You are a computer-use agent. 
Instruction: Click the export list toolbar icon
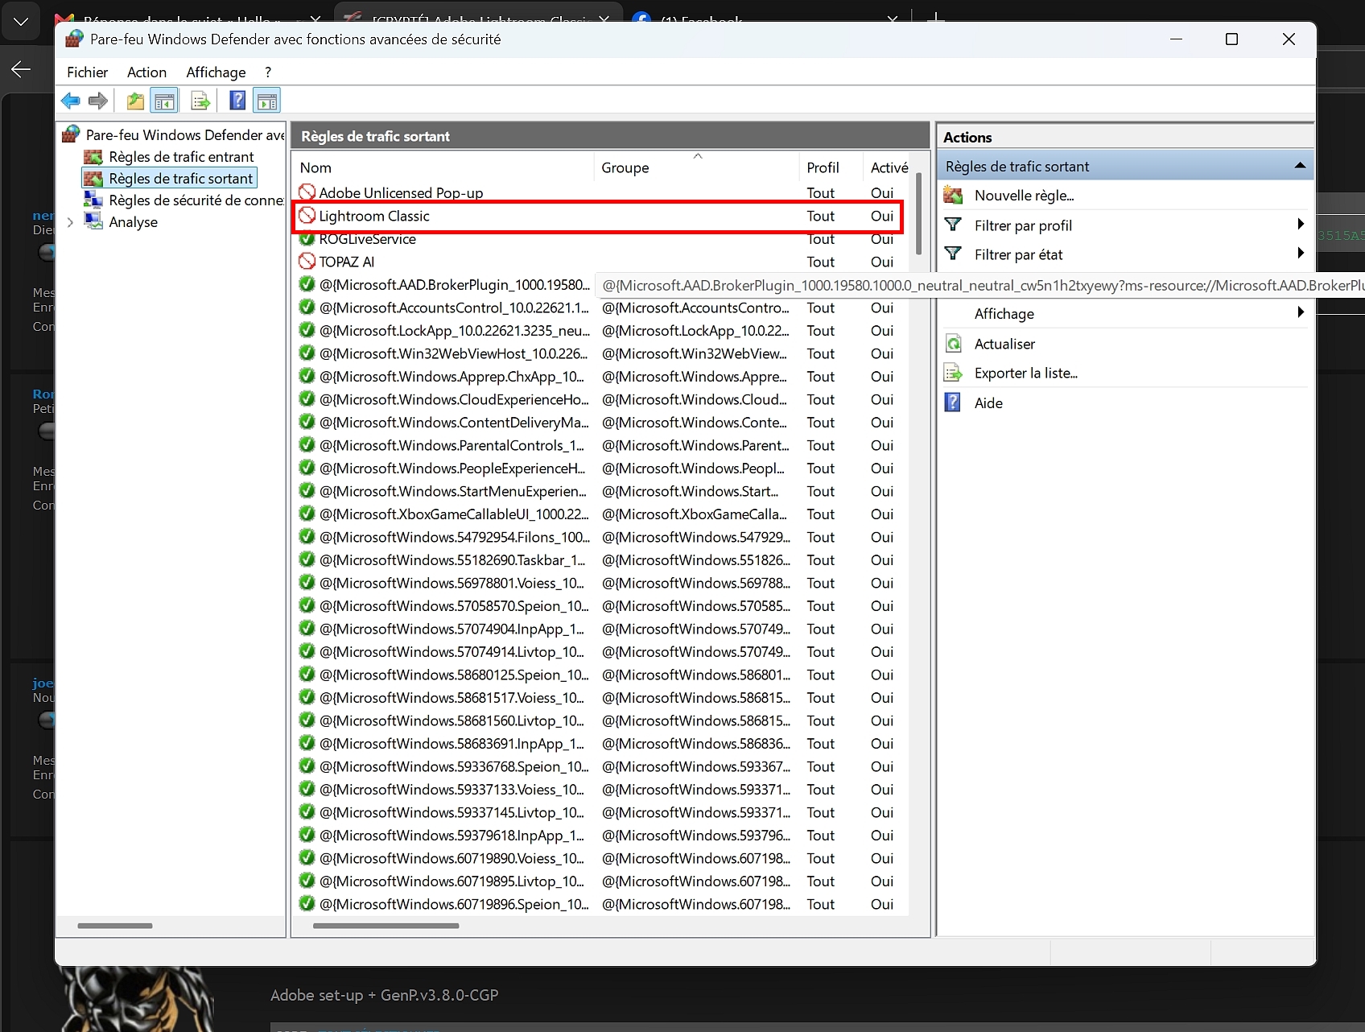200,101
